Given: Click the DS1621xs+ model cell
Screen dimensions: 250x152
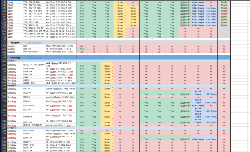Looking at the screenshot, I should (x=34, y=69).
